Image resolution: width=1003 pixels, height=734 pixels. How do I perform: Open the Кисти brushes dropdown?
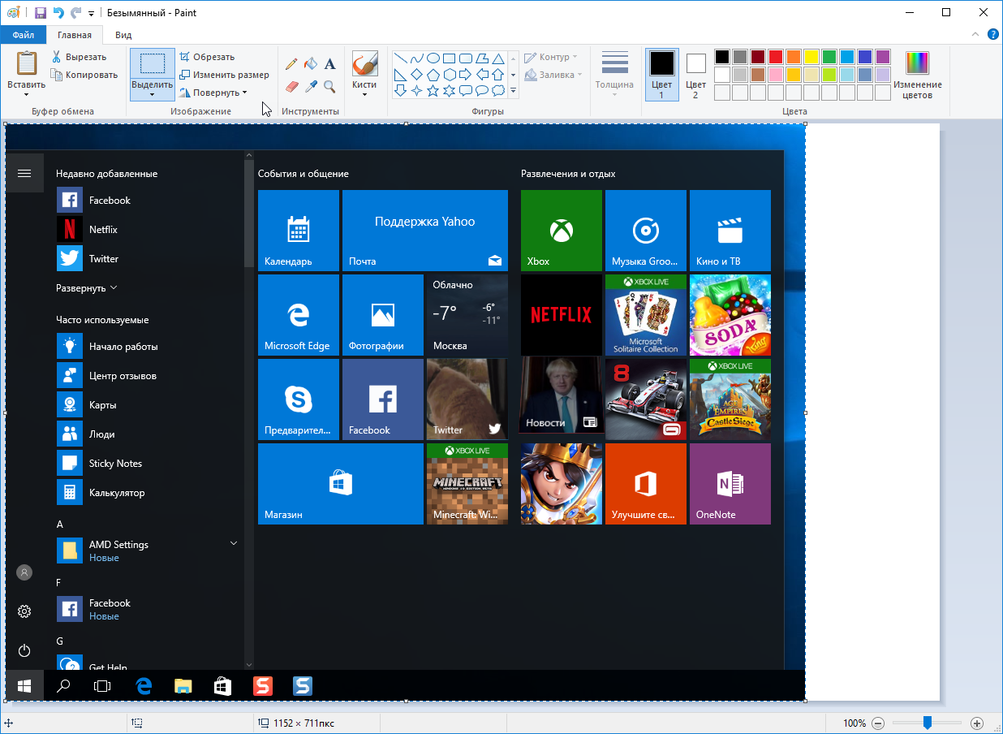click(364, 95)
